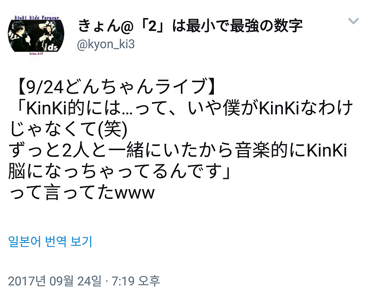
Task: Open the 2017년 09월 24일 date stamp
Action: click(55, 281)
